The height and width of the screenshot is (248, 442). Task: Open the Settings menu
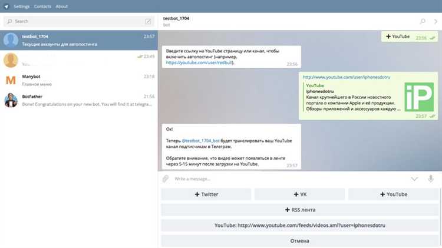[x=21, y=6]
